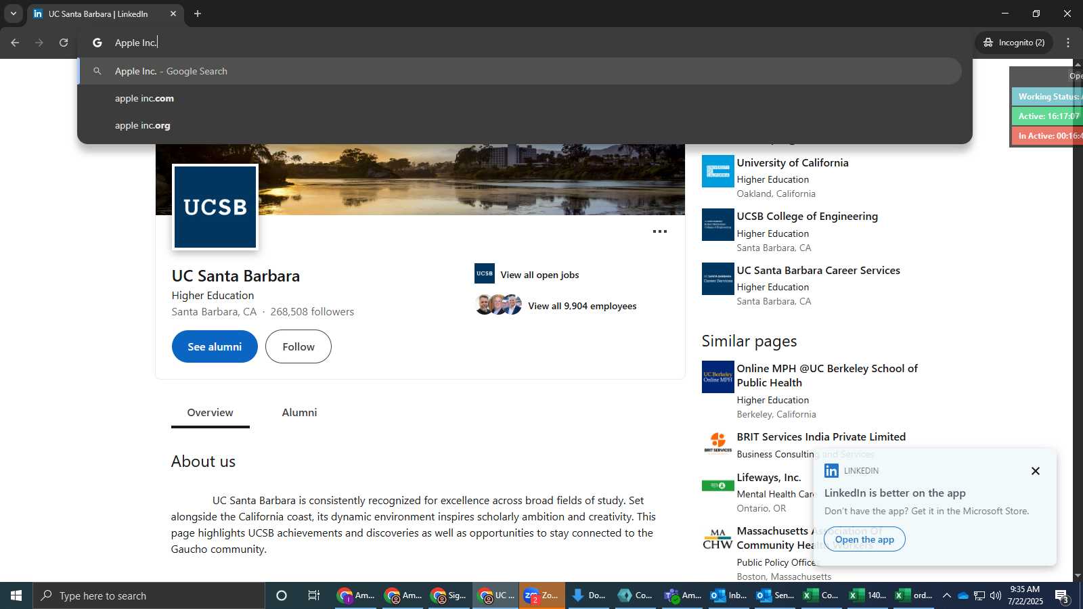Open the tab search dropdown arrow
Viewport: 1083px width, 609px height.
coord(13,14)
